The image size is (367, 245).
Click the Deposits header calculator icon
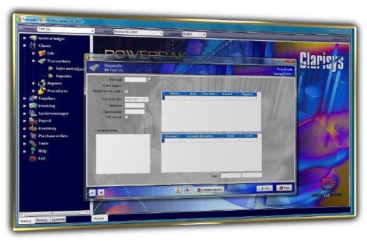coord(95,67)
